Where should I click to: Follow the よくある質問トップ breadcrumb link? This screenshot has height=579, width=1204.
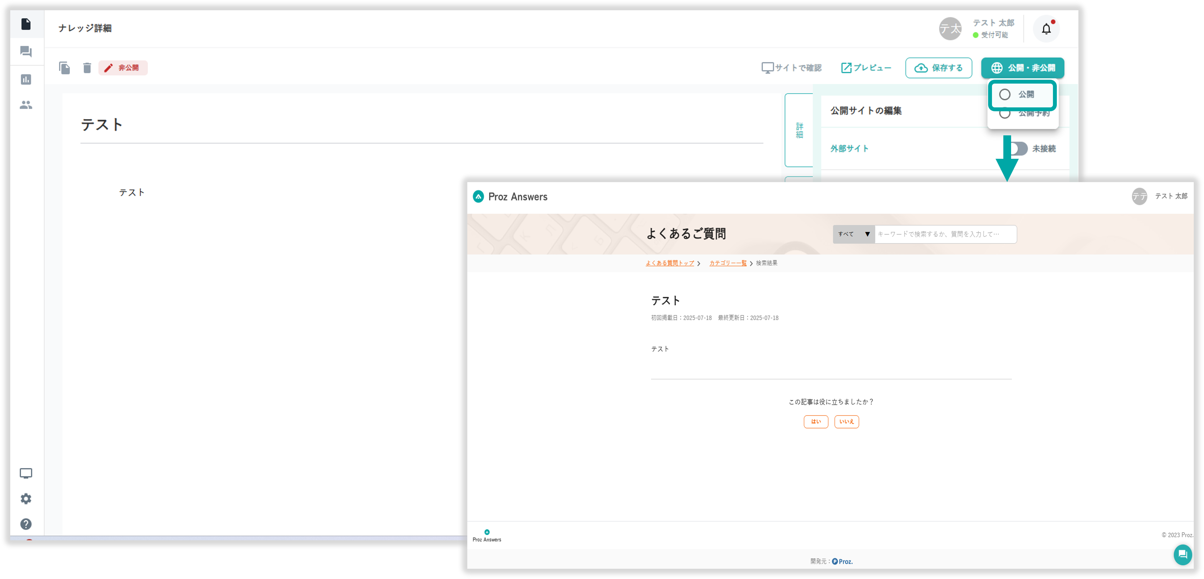[x=669, y=263]
